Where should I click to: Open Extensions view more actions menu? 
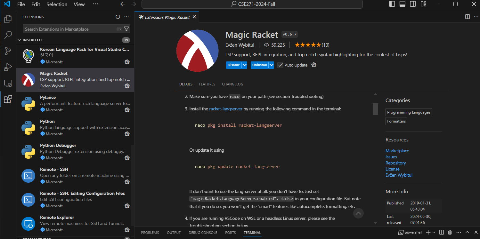[126, 17]
